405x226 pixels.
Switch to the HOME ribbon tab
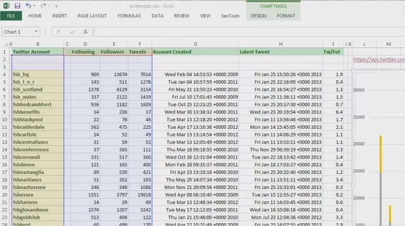35,16
